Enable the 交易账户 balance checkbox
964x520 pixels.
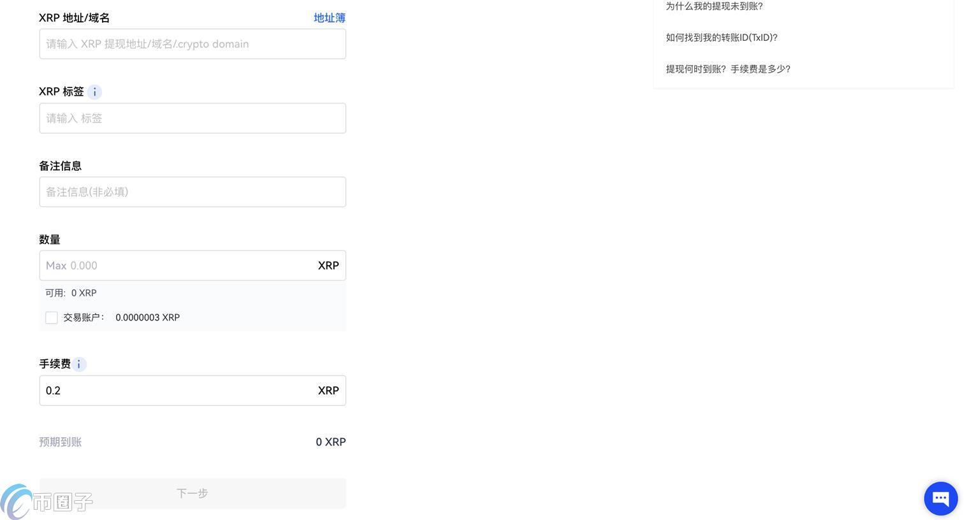pyautogui.click(x=50, y=317)
